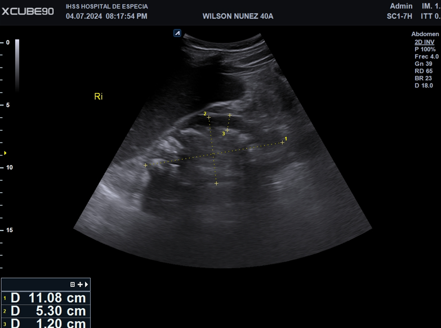Select measurement 2 row showing 5.30 cm
Screen dimensions: 441x328
tap(45, 311)
